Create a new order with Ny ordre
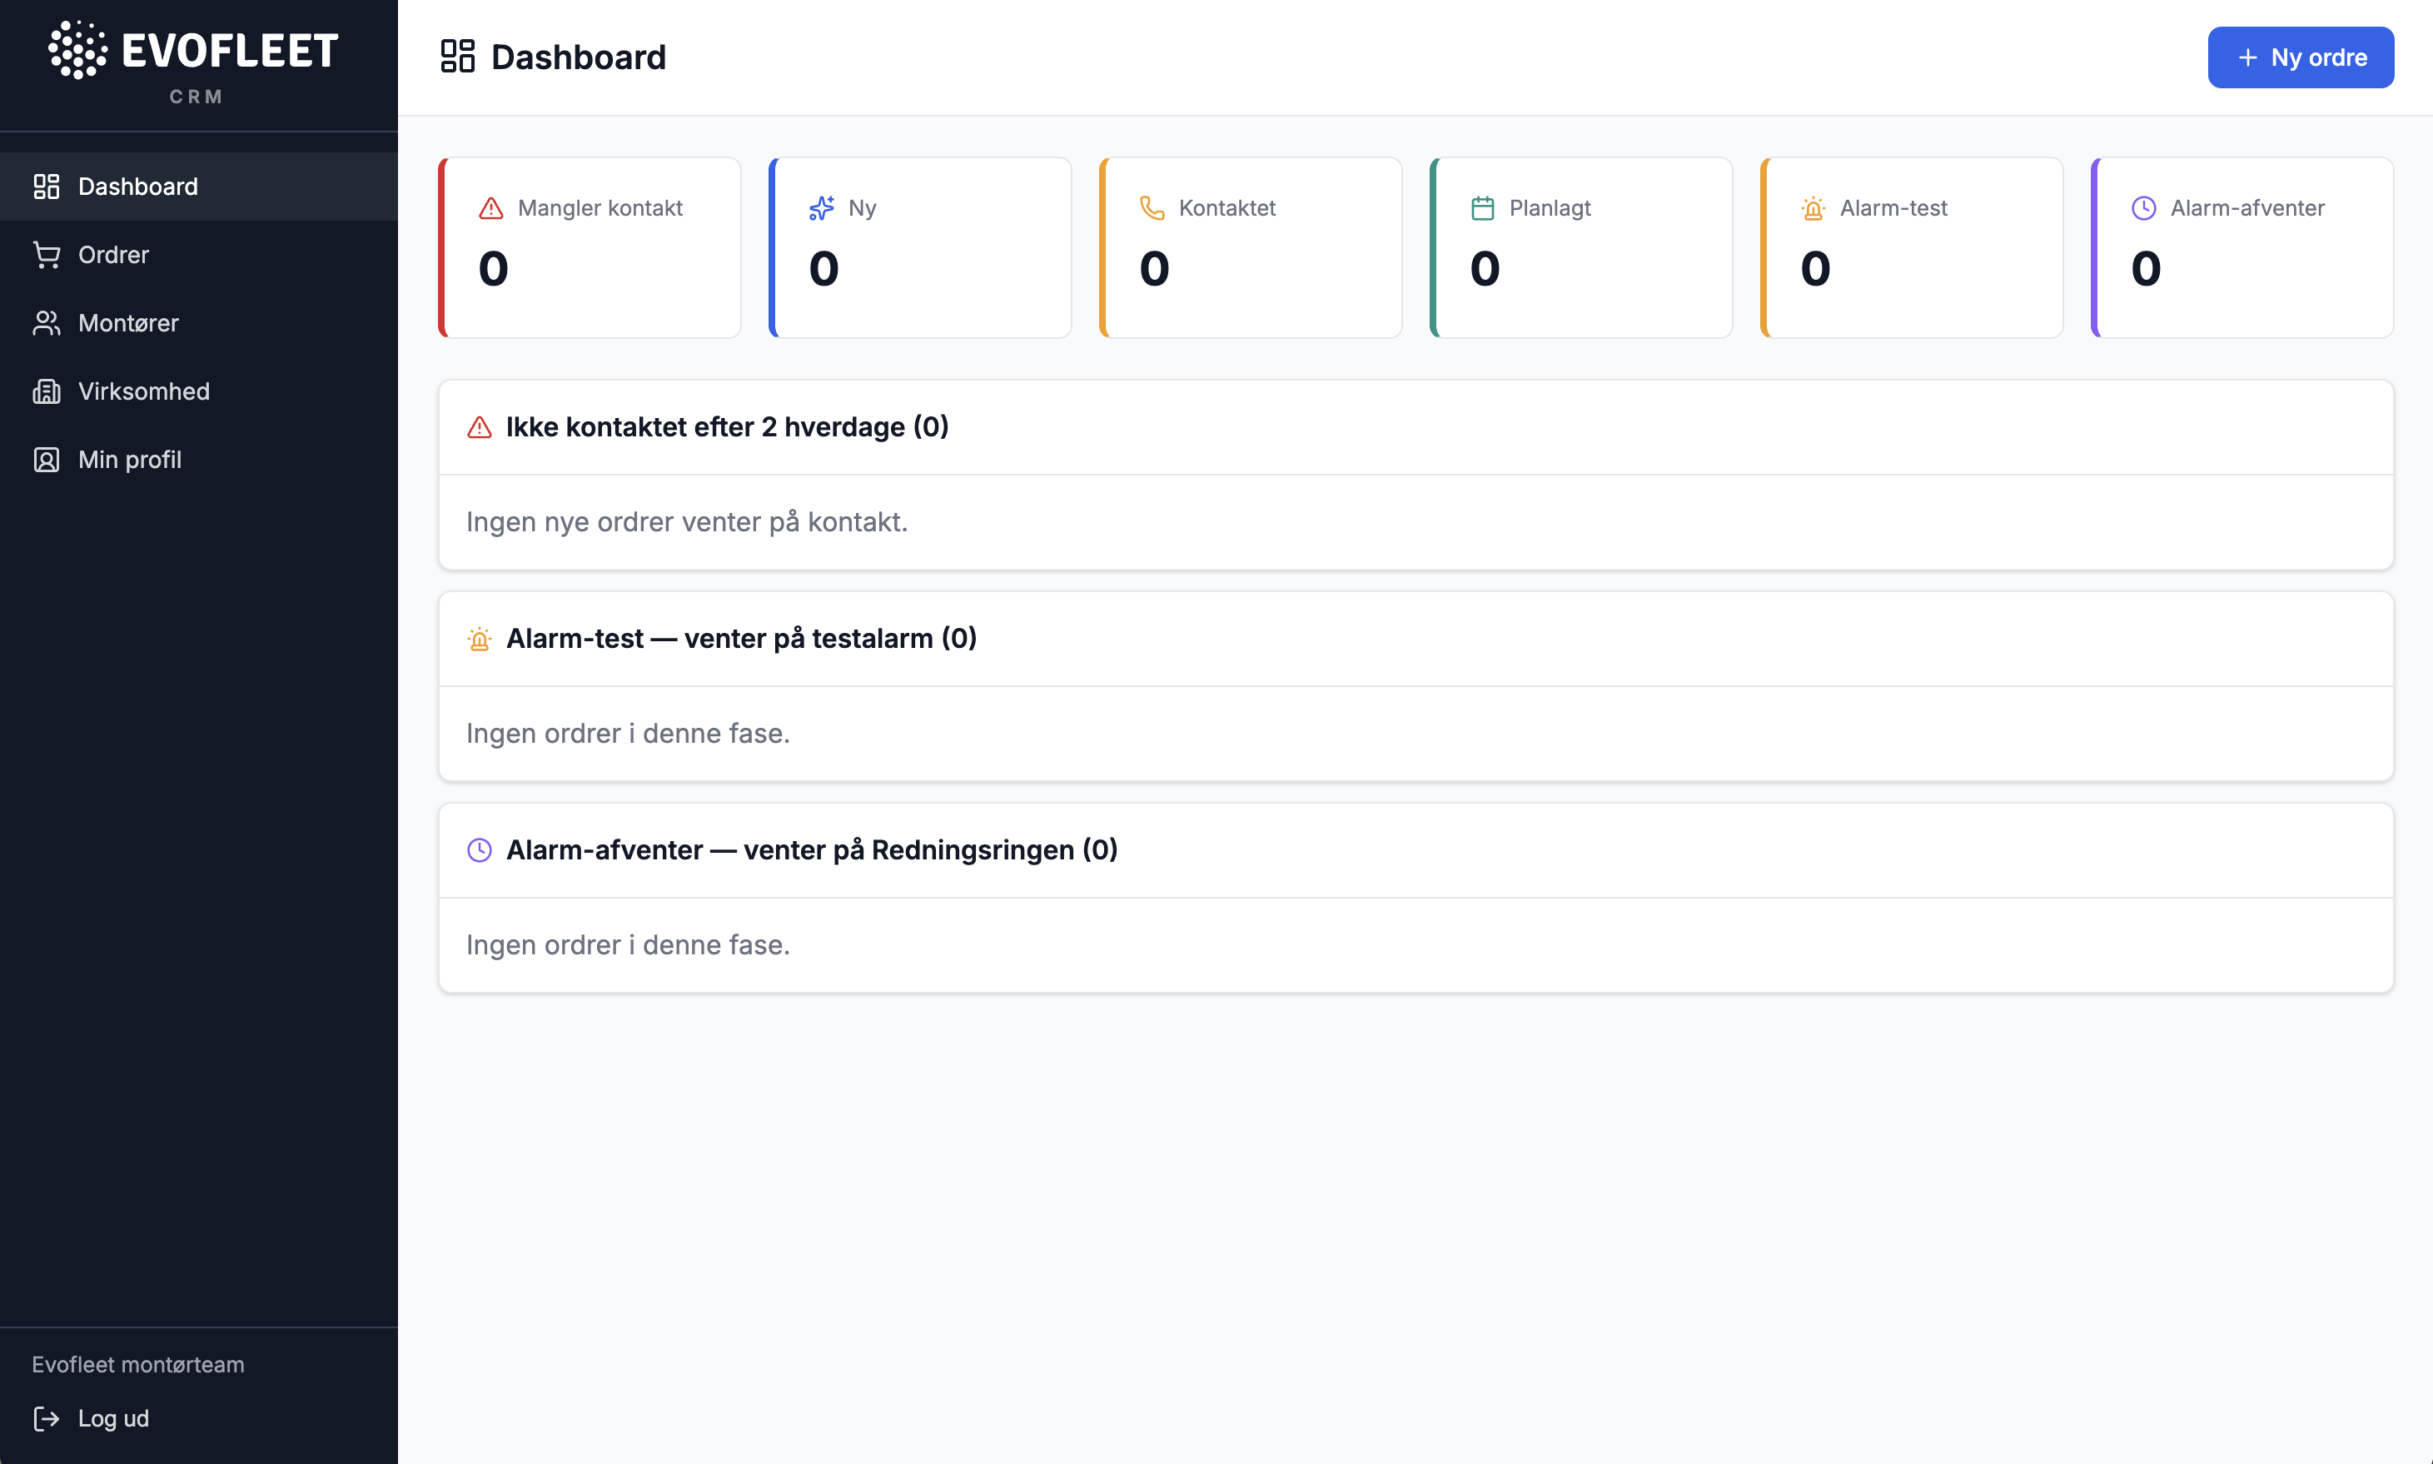The width and height of the screenshot is (2433, 1464). (2300, 57)
